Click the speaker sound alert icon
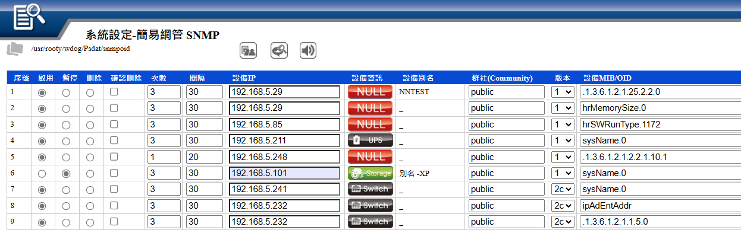 307,51
